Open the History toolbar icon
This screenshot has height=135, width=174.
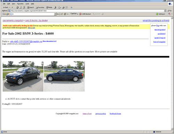click(55, 7)
